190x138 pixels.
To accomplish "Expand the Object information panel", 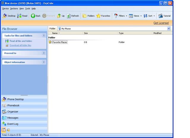I will pos(44,62).
